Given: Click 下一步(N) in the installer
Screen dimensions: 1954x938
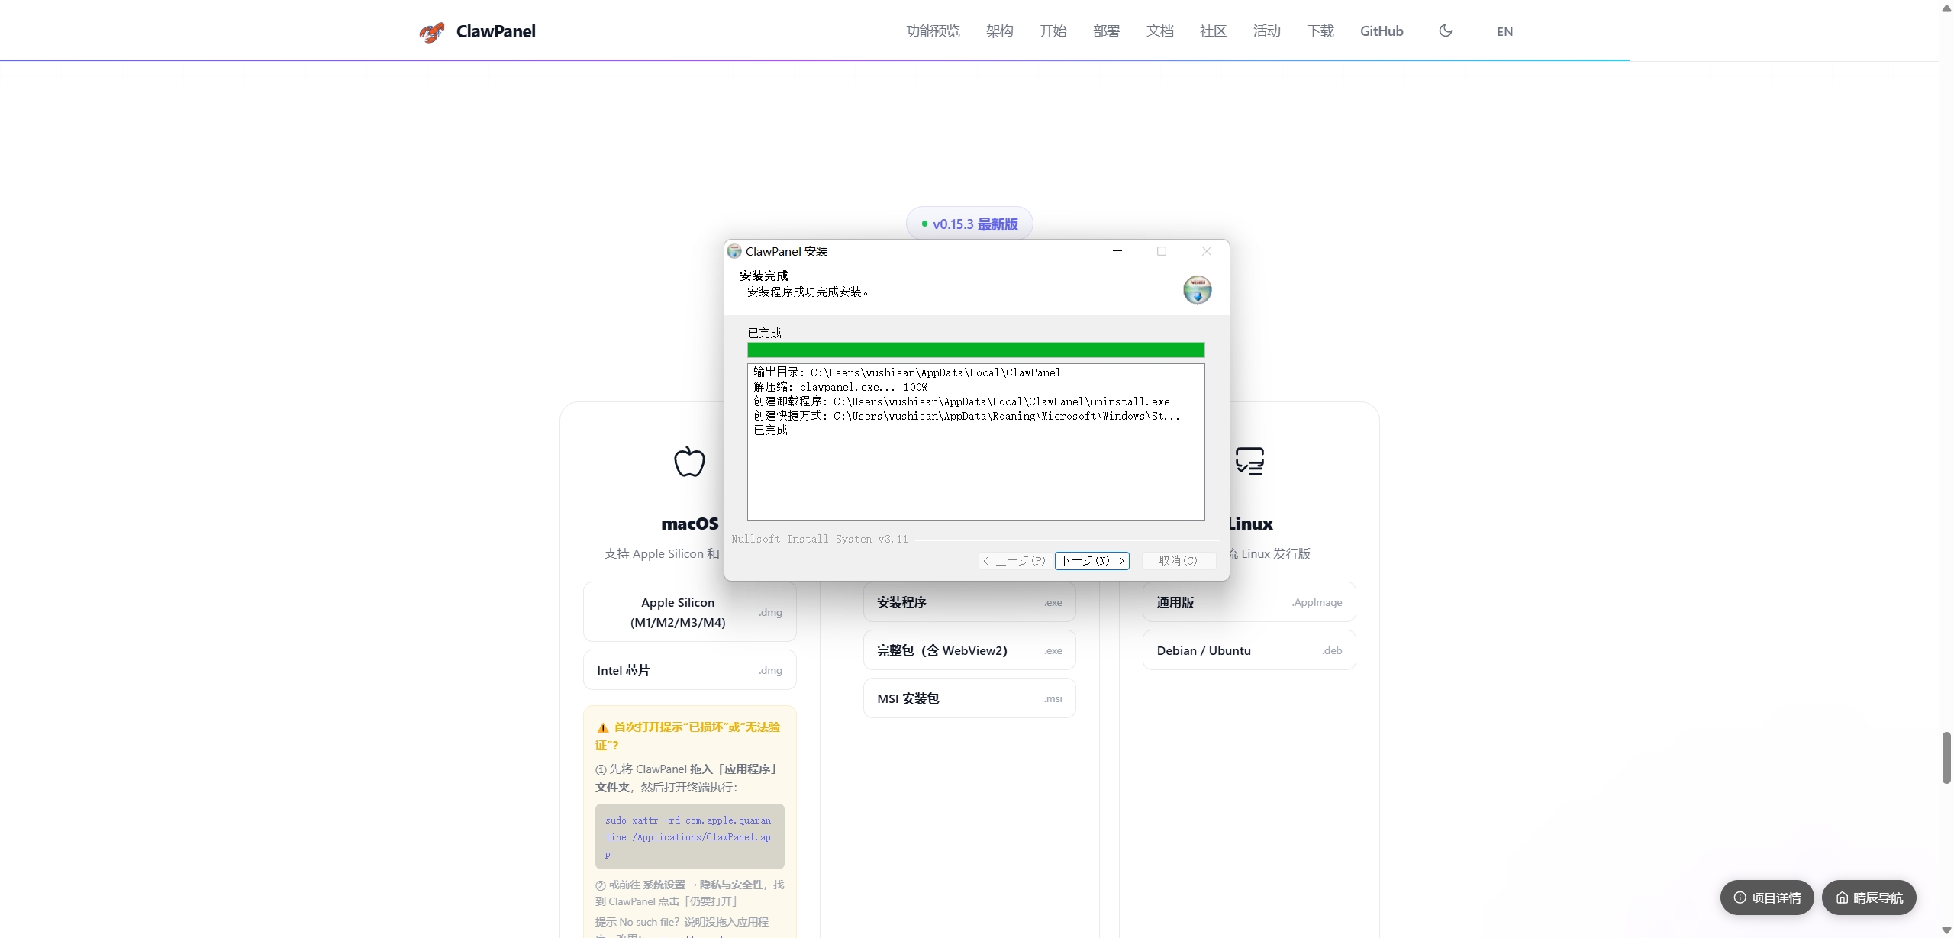Looking at the screenshot, I should [1091, 560].
